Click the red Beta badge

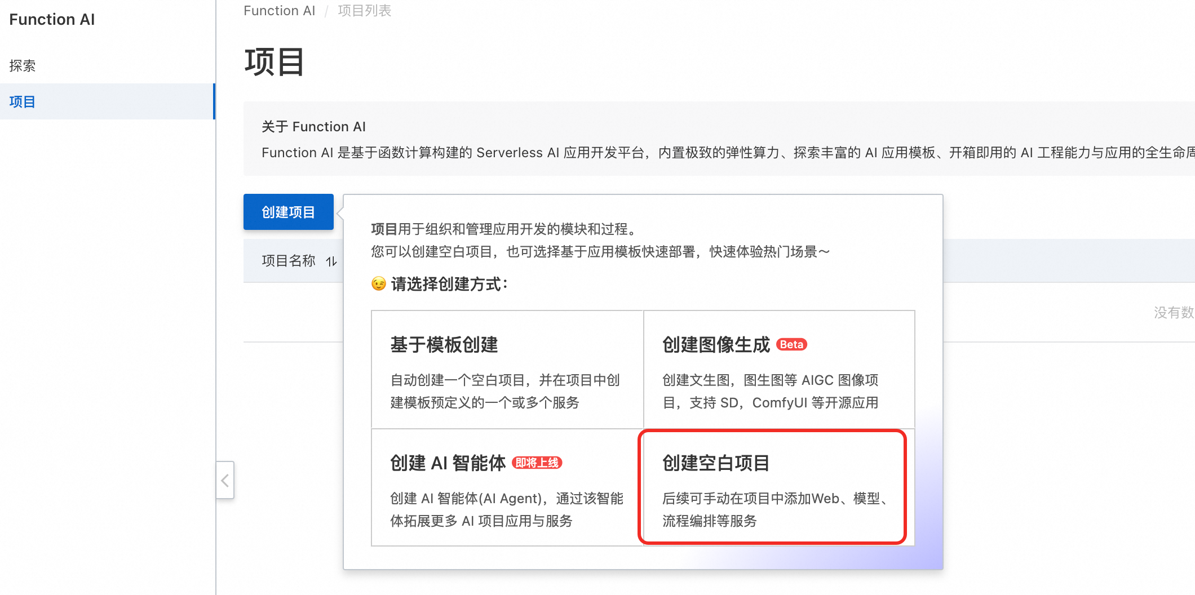pos(791,344)
